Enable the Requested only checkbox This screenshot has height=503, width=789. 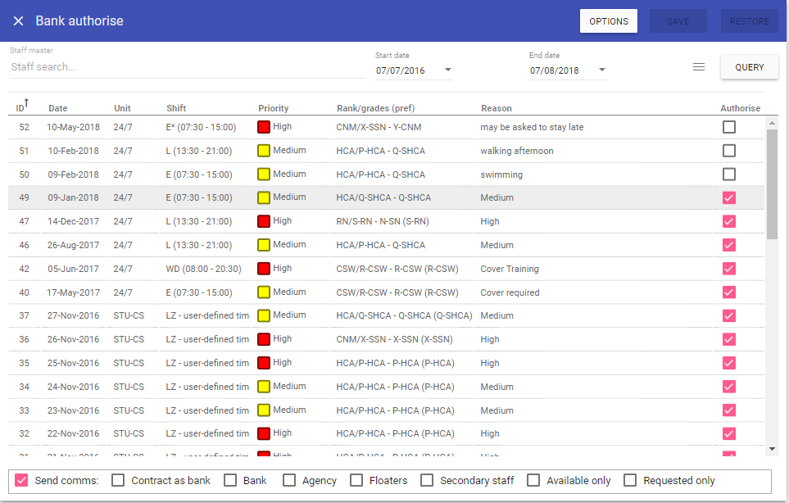point(630,480)
